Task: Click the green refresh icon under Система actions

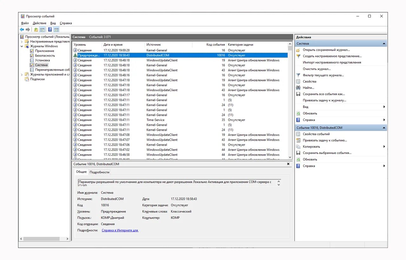Action: 298,113
